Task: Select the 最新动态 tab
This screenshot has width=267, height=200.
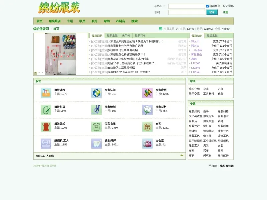Action: 197,36
